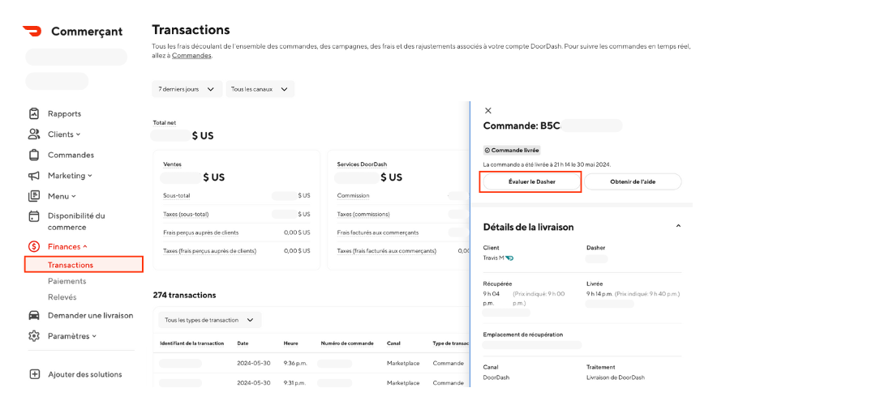Expand the Menu submenu chevron

(x=74, y=196)
